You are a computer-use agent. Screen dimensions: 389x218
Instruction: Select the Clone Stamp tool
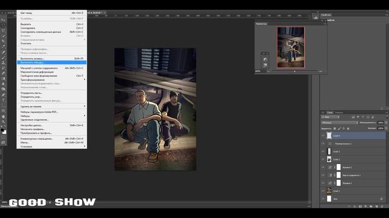[3, 62]
